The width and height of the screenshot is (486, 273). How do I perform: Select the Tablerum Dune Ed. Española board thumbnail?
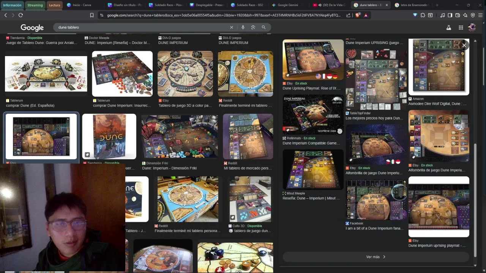[46, 74]
